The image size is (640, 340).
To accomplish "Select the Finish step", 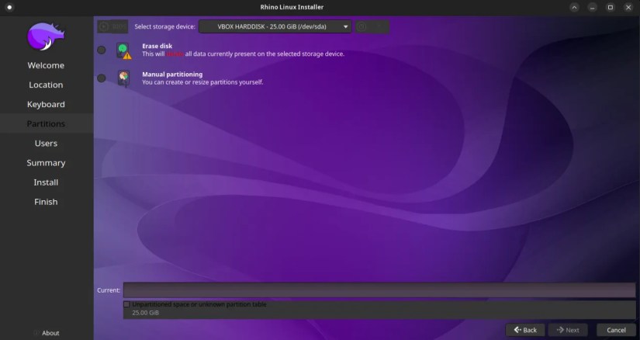I will 46,202.
